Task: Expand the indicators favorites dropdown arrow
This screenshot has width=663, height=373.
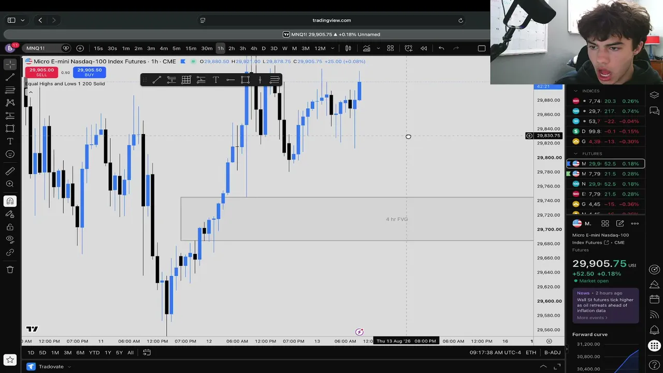Action: click(x=378, y=48)
